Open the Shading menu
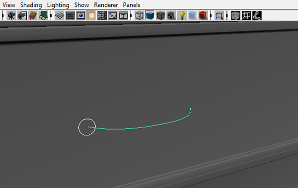The image size is (298, 188). 31,5
